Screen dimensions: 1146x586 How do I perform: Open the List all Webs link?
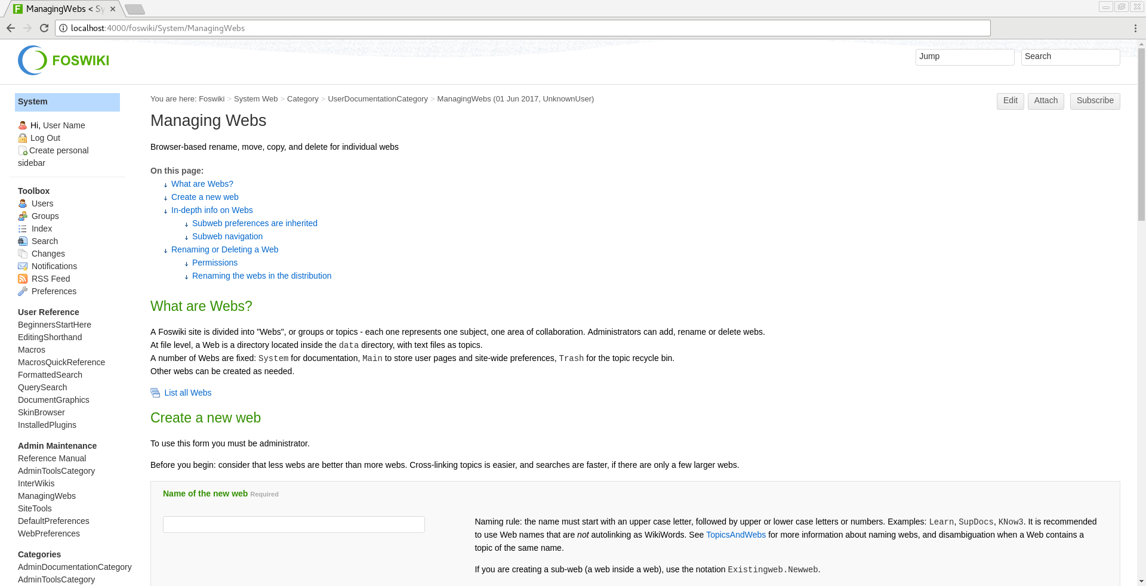pos(187,393)
